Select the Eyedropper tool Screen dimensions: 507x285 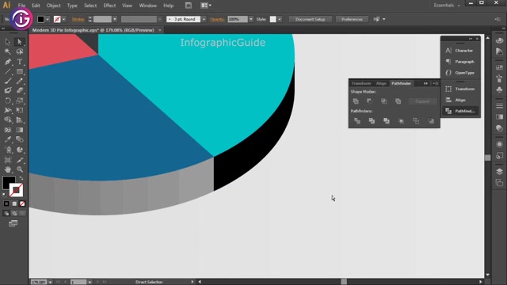tap(7, 139)
